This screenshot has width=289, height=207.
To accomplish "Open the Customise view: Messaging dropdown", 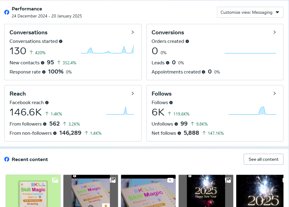I will [250, 12].
